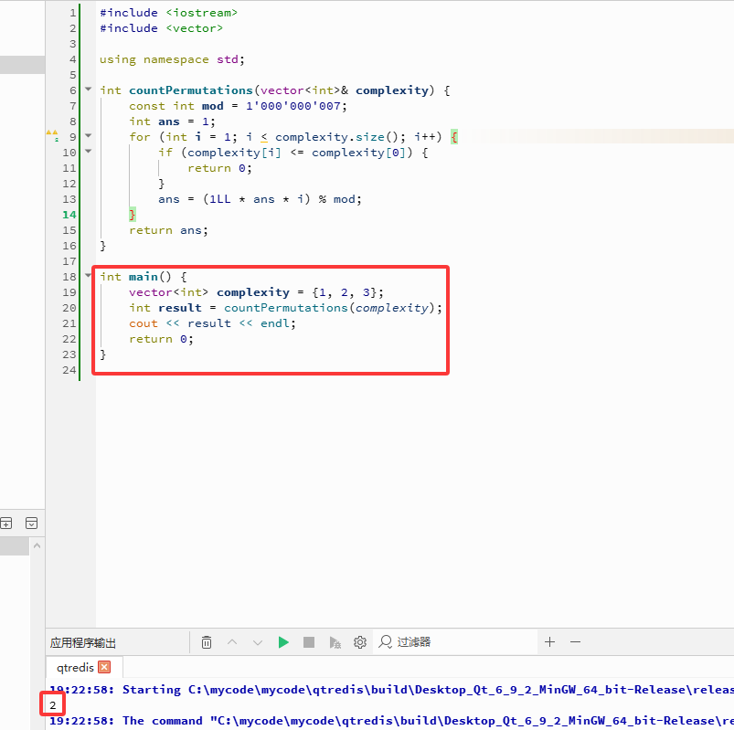The image size is (734, 730).
Task: Click 'int ans = 1;' on line 8
Action: coord(172,122)
